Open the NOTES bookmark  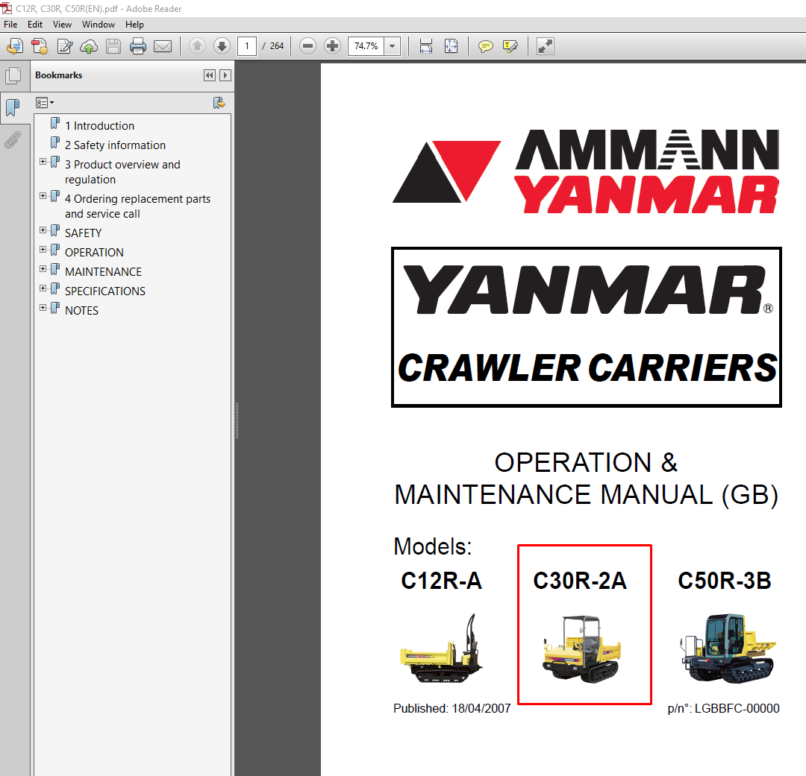(82, 311)
